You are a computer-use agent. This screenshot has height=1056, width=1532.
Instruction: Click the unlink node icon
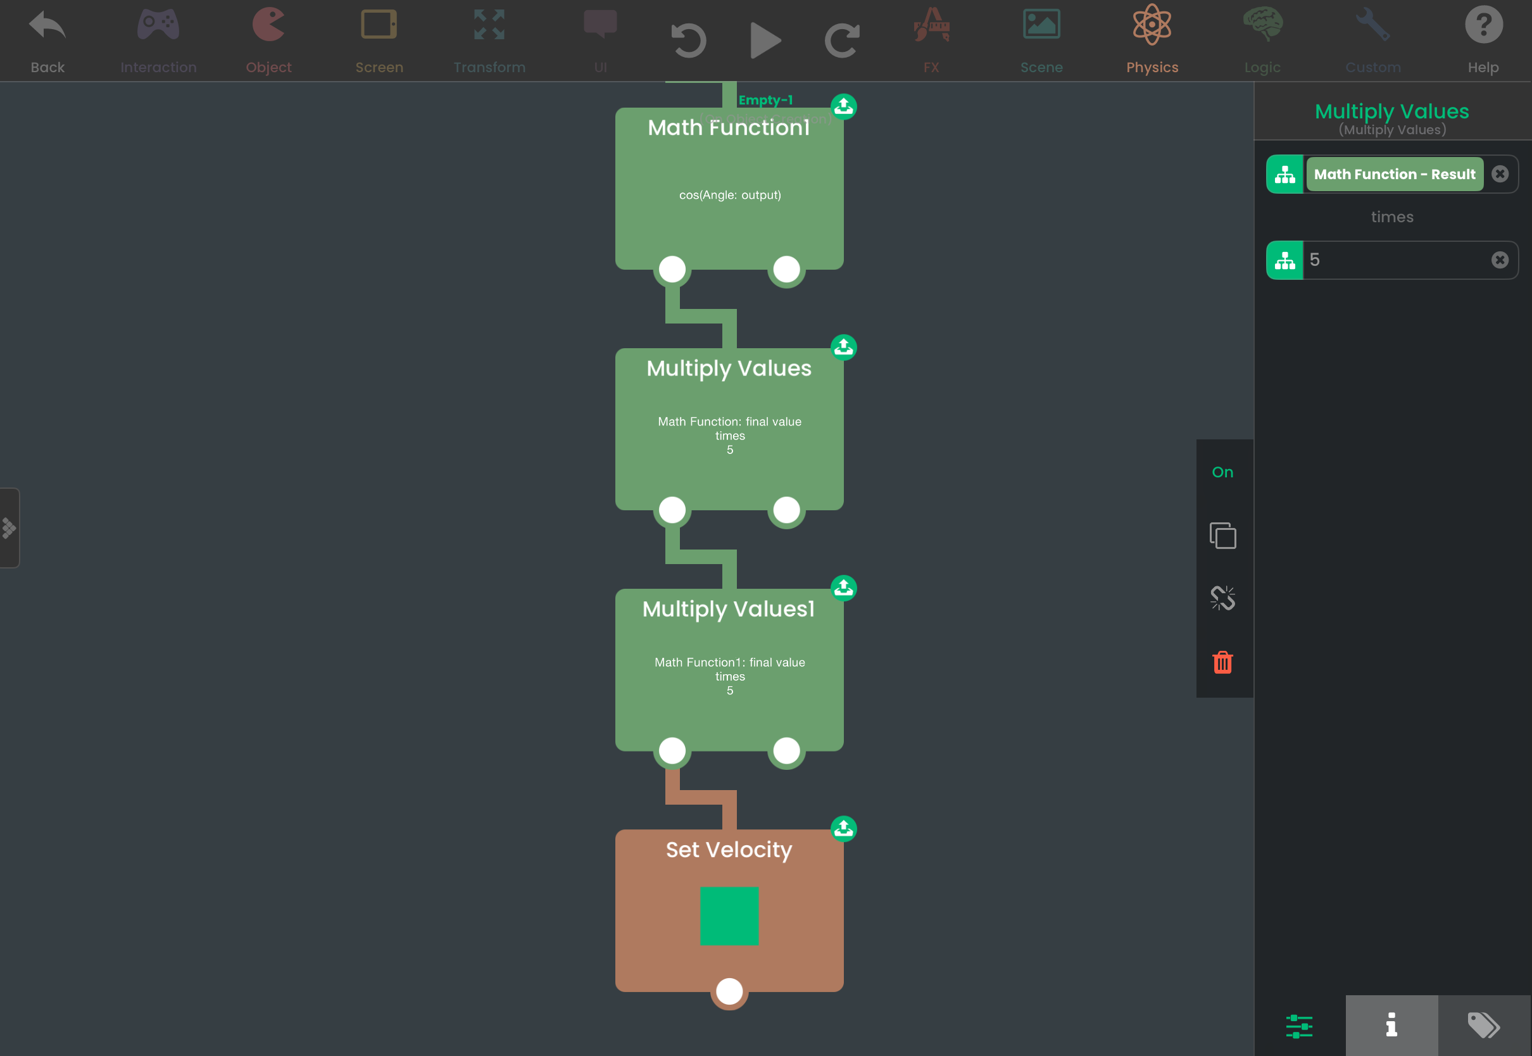click(1222, 598)
